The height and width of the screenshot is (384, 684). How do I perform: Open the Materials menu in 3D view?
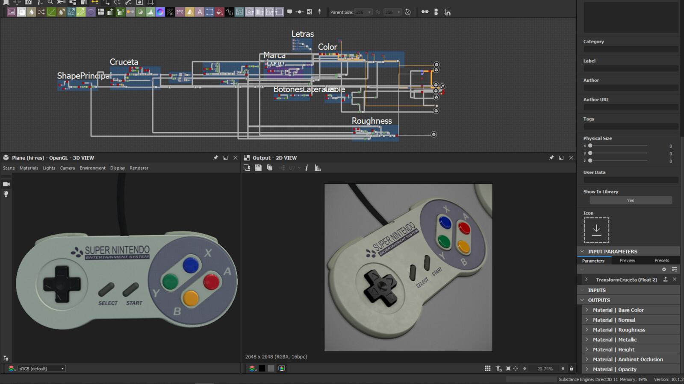click(29, 168)
